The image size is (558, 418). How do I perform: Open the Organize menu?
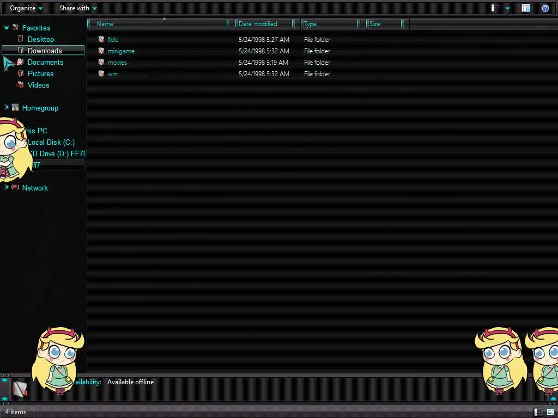(26, 8)
